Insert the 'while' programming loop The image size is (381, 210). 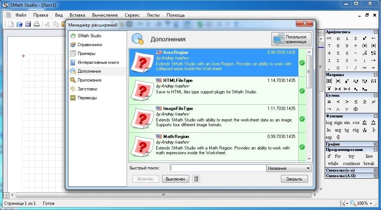(333, 163)
